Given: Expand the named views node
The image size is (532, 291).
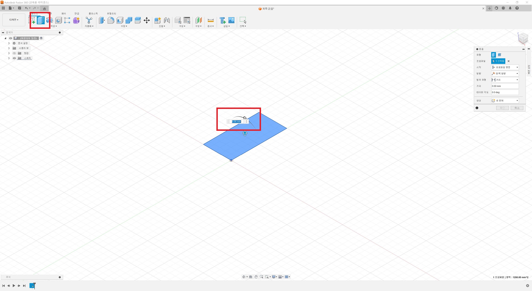Looking at the screenshot, I should click(x=9, y=48).
